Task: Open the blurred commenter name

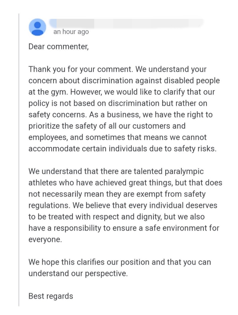Action: pos(126,23)
